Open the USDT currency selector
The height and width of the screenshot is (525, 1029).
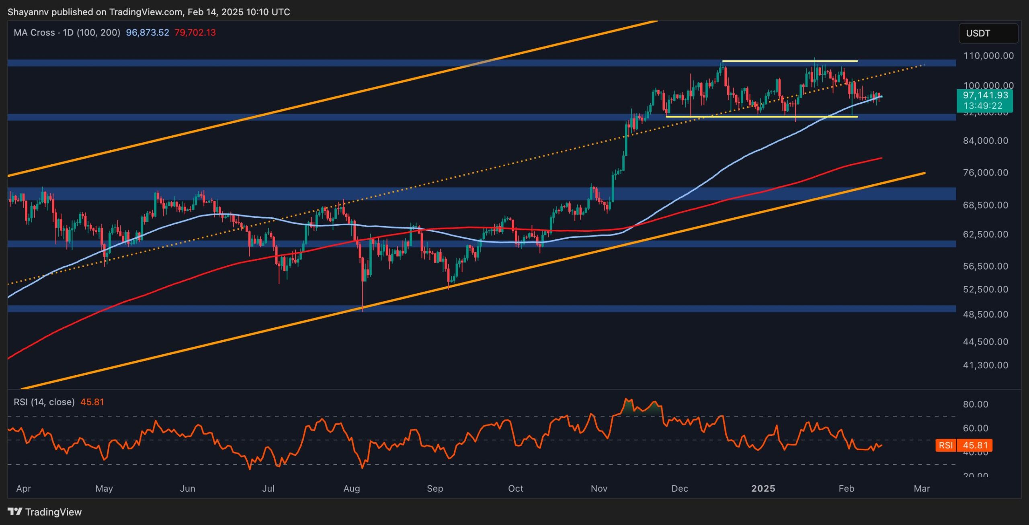(x=988, y=33)
